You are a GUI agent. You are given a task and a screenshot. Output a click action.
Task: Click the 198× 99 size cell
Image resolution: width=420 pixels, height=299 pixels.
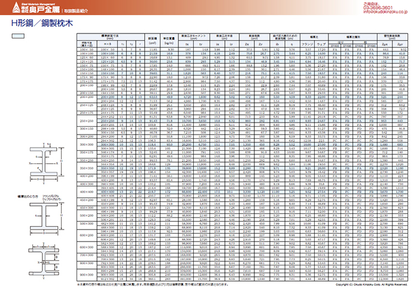(x=108, y=86)
